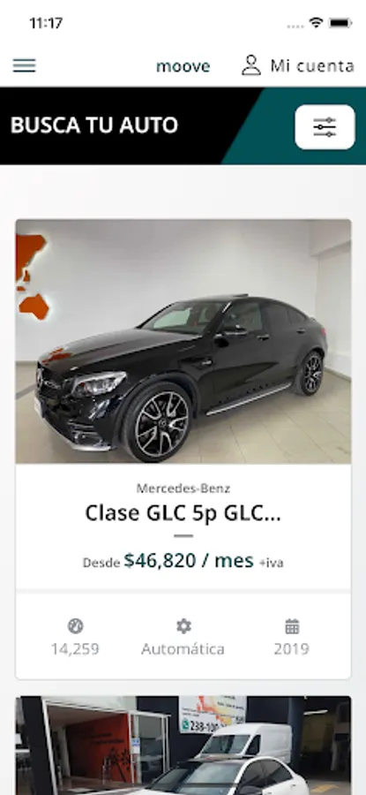Tap the calendar year icon

click(x=292, y=626)
